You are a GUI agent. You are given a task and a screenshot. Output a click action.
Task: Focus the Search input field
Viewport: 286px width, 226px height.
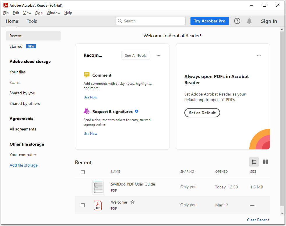click(x=151, y=21)
